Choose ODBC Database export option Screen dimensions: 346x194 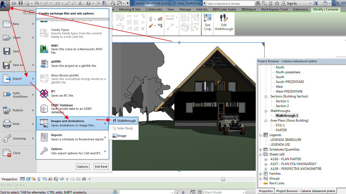pos(73,108)
